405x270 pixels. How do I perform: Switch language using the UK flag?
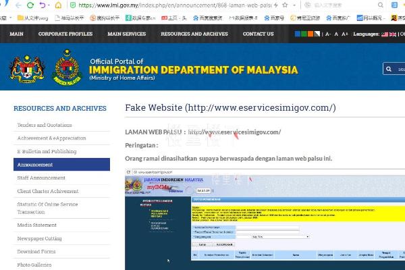click(393, 34)
